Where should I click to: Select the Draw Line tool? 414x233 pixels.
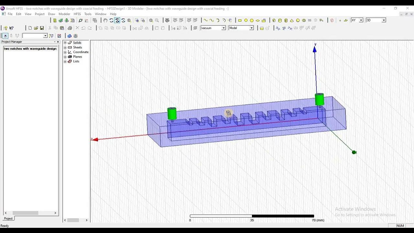(x=205, y=20)
